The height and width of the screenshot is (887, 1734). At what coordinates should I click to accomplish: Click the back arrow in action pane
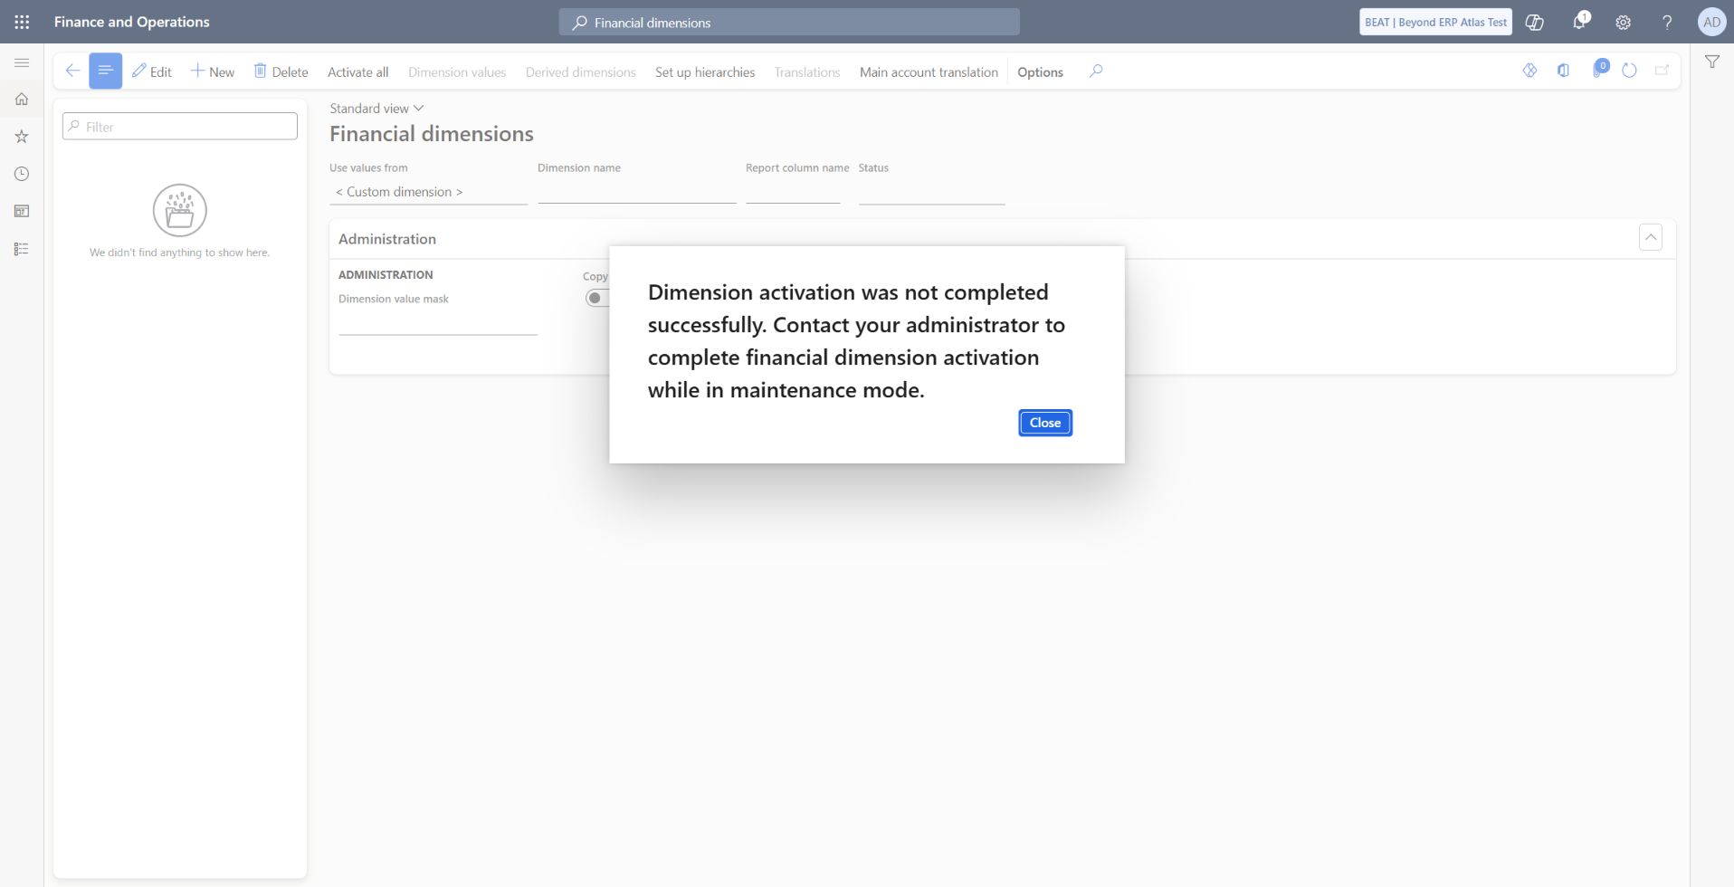pos(72,71)
